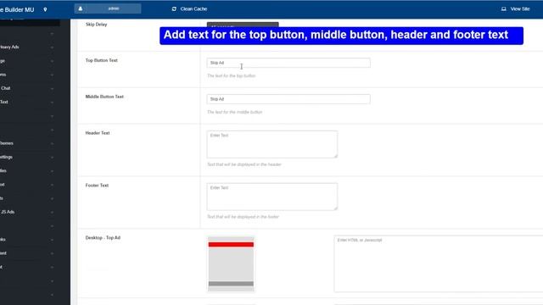
Task: Click into the Top Button Text field
Action: pyautogui.click(x=288, y=63)
